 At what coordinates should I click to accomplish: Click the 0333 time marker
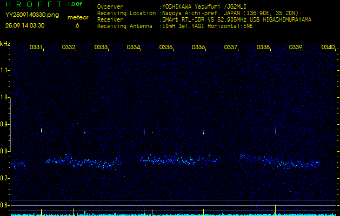pyautogui.click(x=101, y=48)
